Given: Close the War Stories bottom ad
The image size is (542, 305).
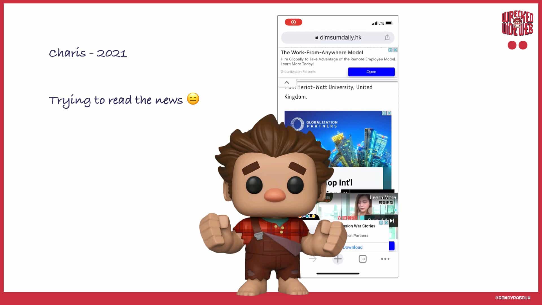Looking at the screenshot, I should pyautogui.click(x=386, y=223).
